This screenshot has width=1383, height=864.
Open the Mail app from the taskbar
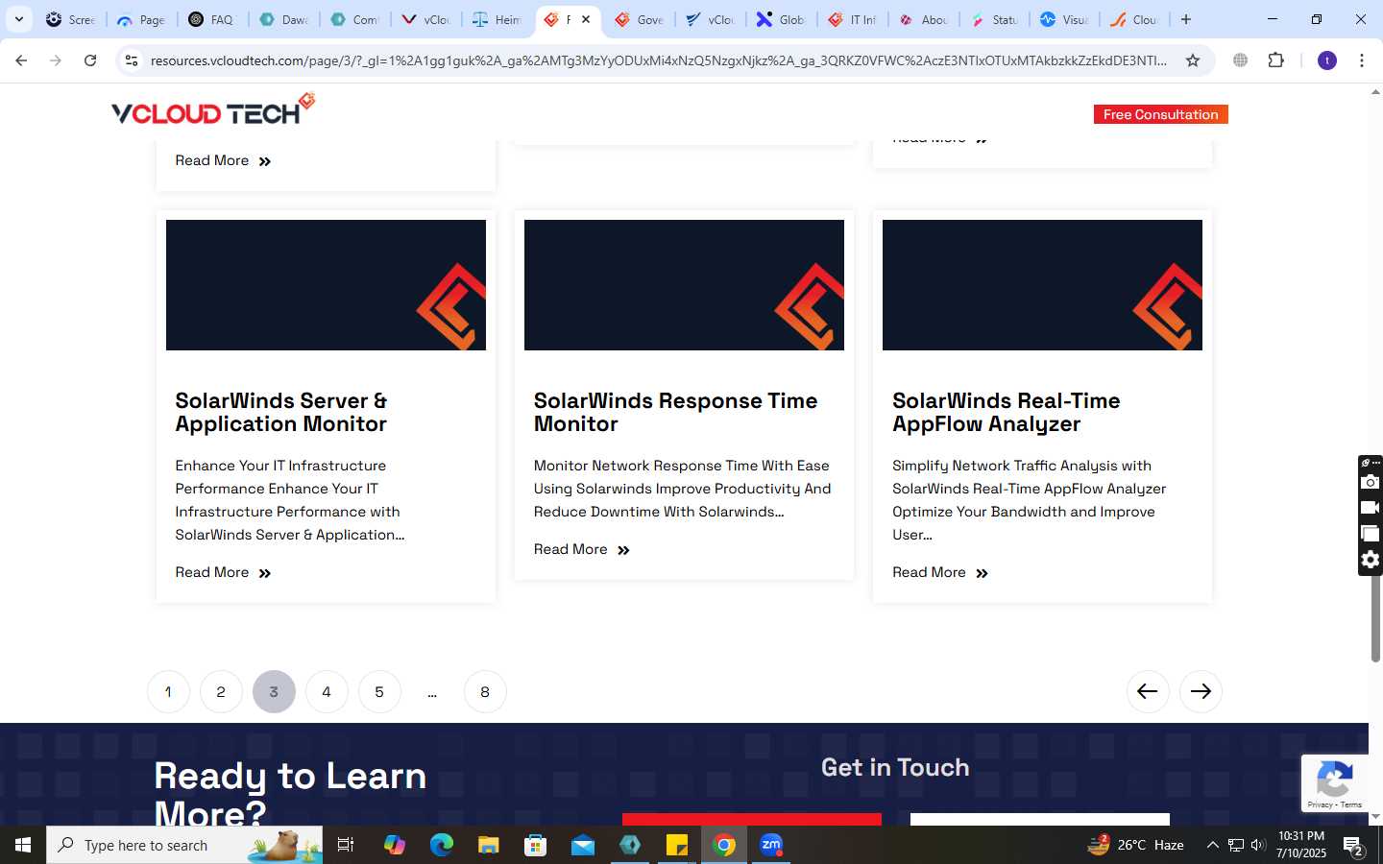coord(582,845)
